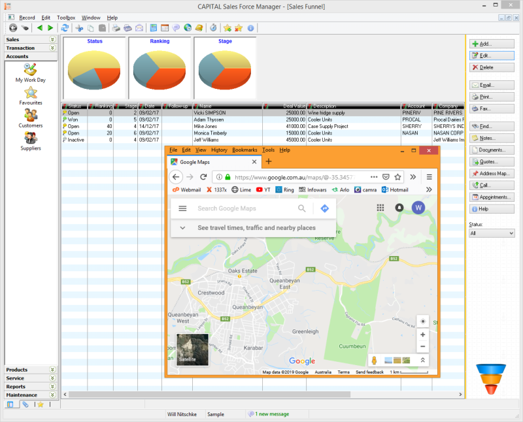
Task: Click the Add... button
Action: [x=492, y=44]
